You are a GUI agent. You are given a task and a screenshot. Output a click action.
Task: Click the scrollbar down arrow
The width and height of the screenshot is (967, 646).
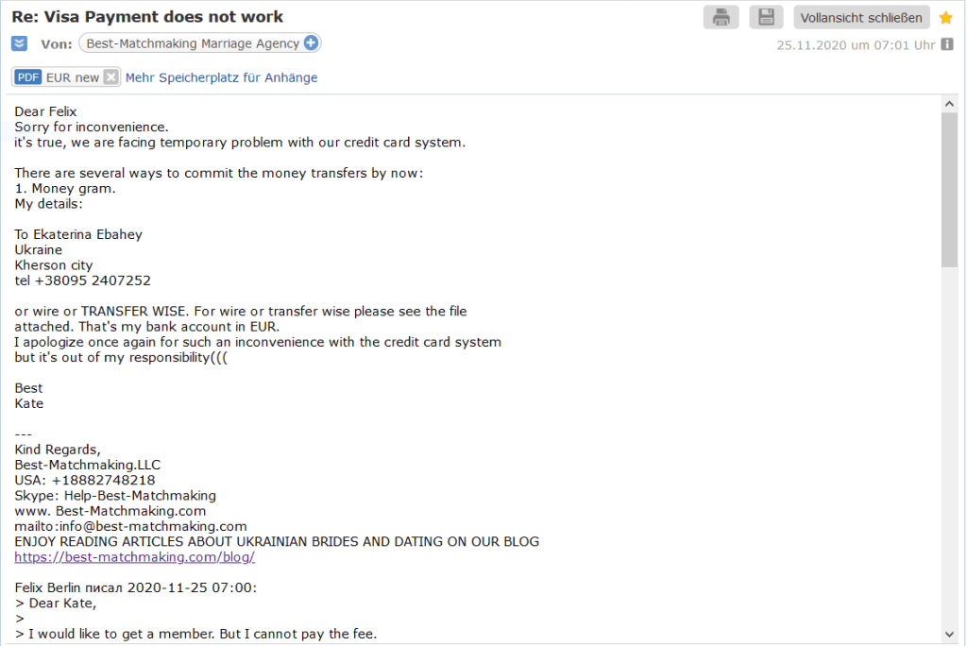950,634
